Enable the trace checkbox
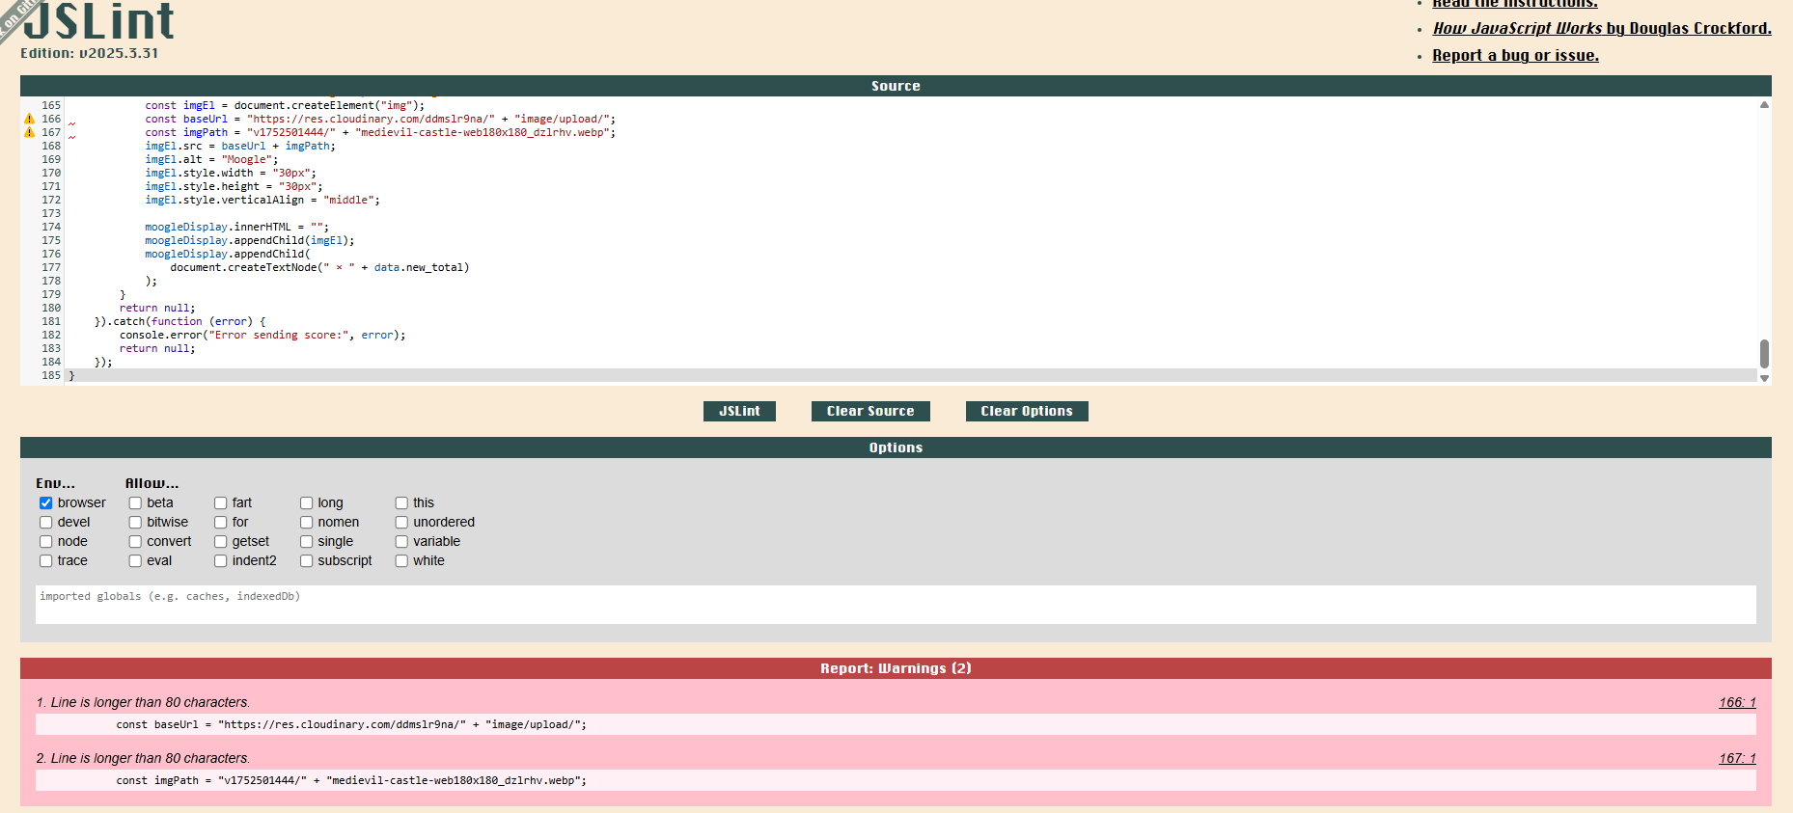The height and width of the screenshot is (813, 1793). coord(45,560)
